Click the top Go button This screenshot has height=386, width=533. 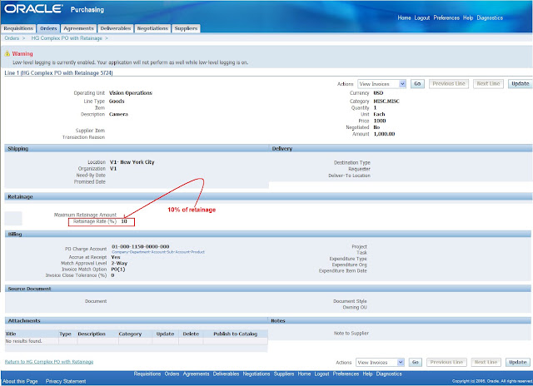click(417, 84)
